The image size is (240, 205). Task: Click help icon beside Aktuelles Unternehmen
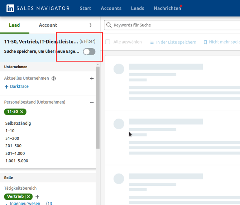point(54,79)
